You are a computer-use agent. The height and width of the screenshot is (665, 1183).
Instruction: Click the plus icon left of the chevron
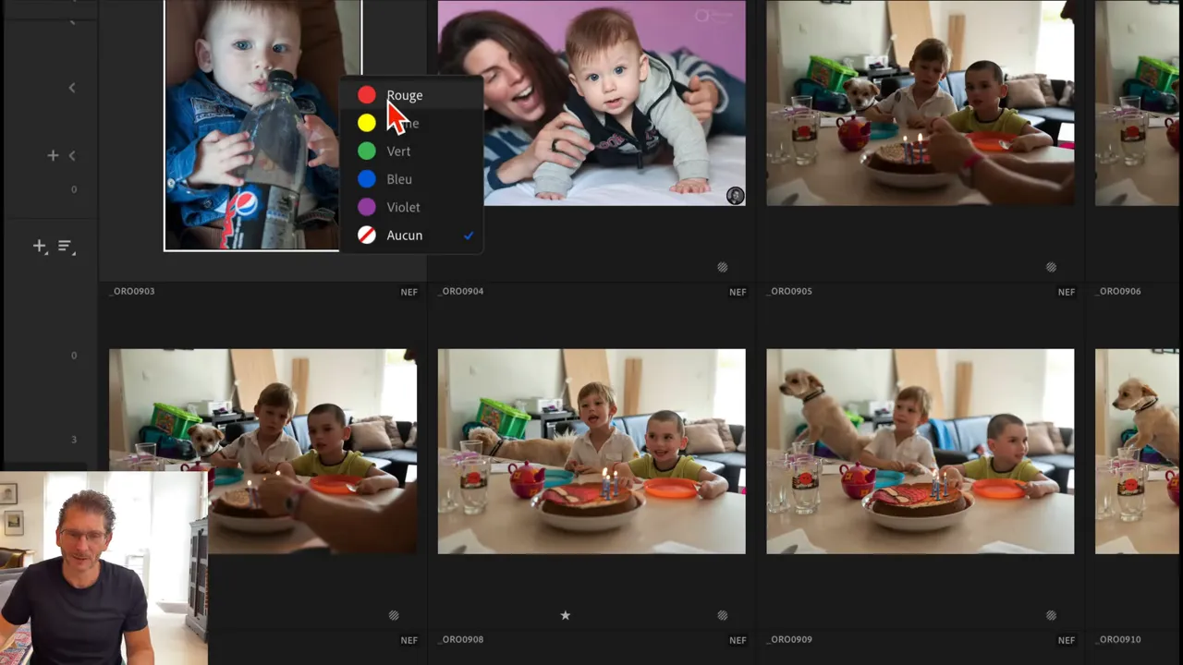point(53,156)
